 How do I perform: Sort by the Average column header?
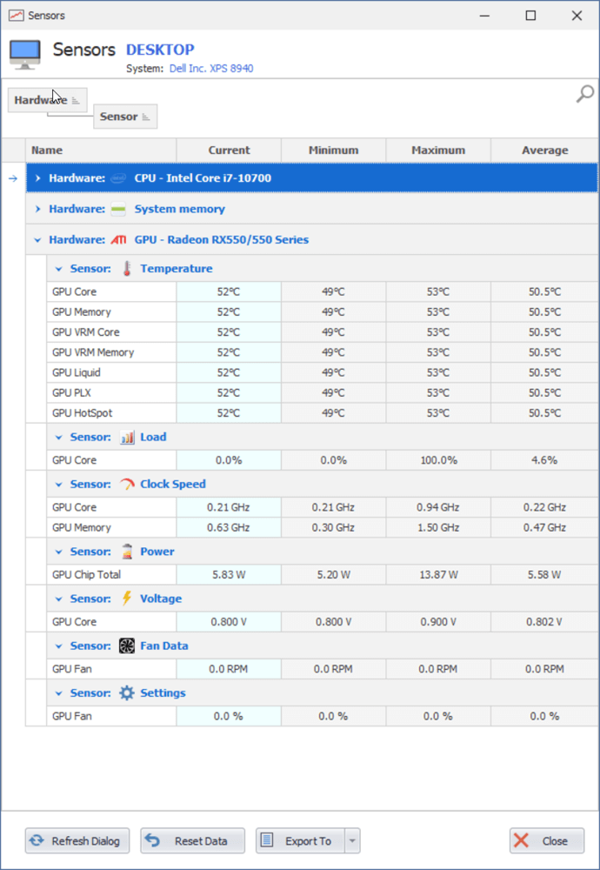coord(544,151)
